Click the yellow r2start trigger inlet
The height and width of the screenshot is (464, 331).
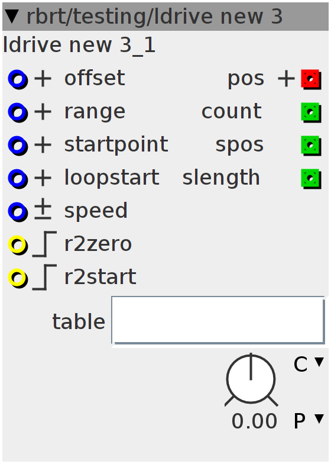coord(18,278)
